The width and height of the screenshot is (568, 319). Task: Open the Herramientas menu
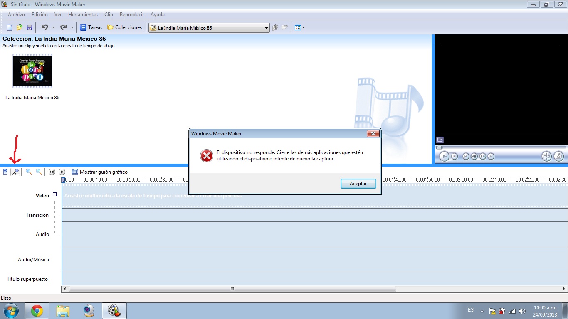coord(83,15)
